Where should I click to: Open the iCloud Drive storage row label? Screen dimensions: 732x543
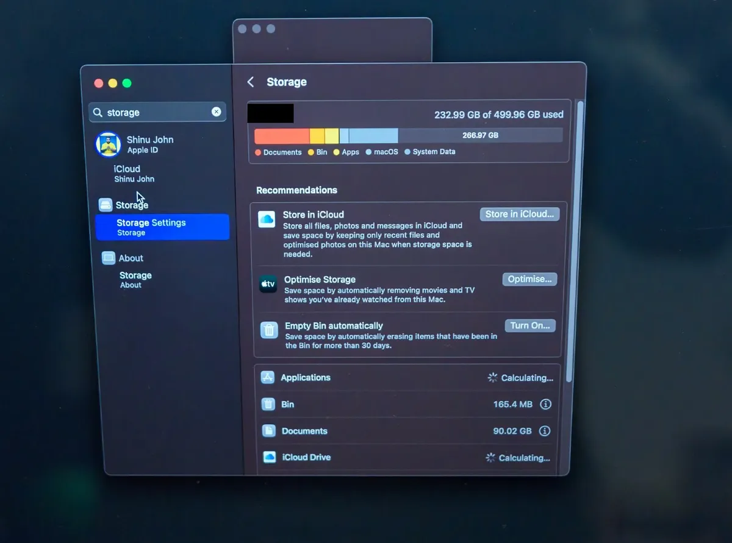click(x=306, y=457)
